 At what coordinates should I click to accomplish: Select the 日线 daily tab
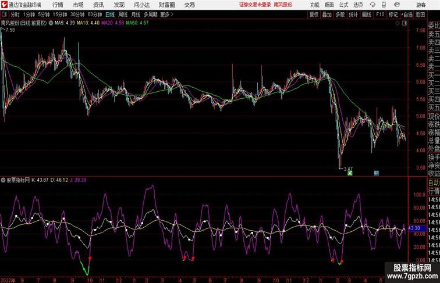tap(110, 15)
